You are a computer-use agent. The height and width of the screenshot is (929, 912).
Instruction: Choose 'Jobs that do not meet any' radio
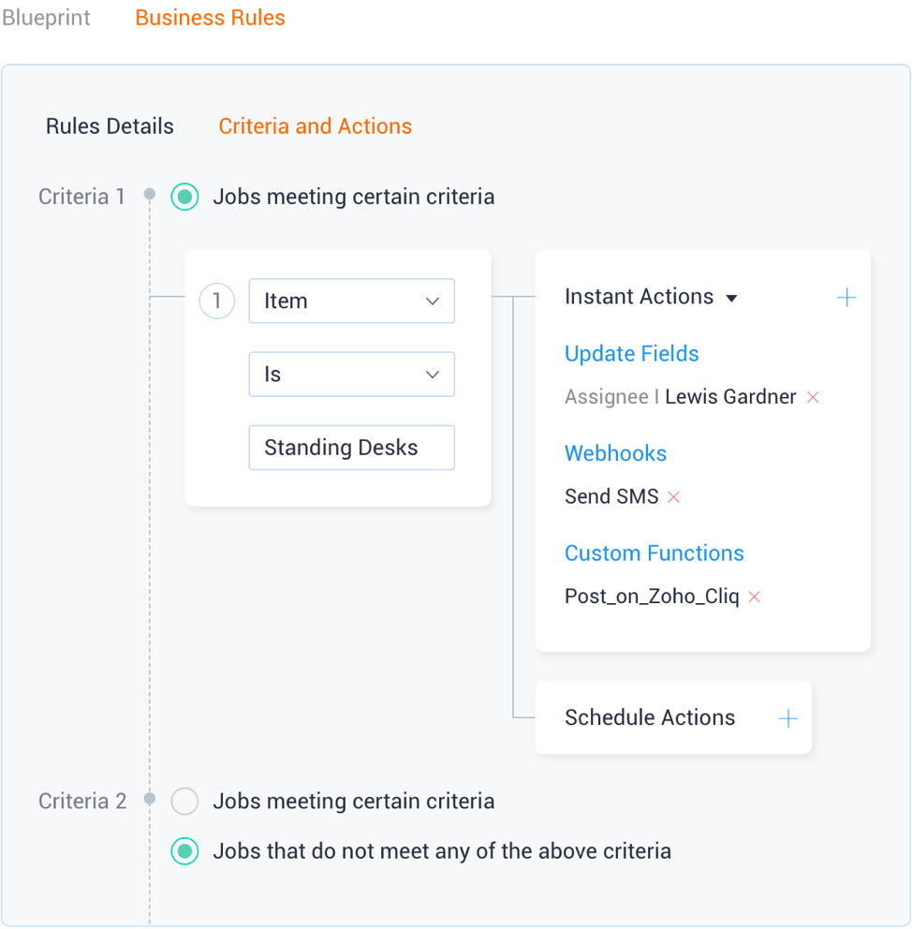click(x=184, y=851)
